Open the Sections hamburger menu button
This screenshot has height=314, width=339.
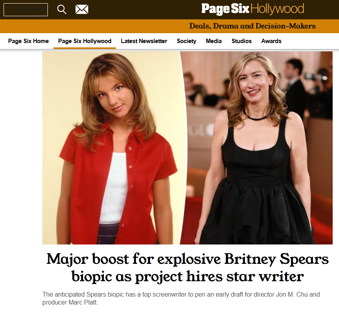(x=26, y=9)
